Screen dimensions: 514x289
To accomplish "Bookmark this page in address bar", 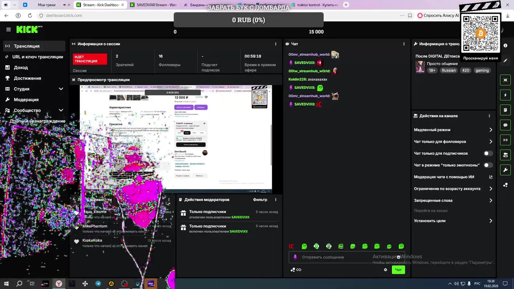I will tap(410, 15).
